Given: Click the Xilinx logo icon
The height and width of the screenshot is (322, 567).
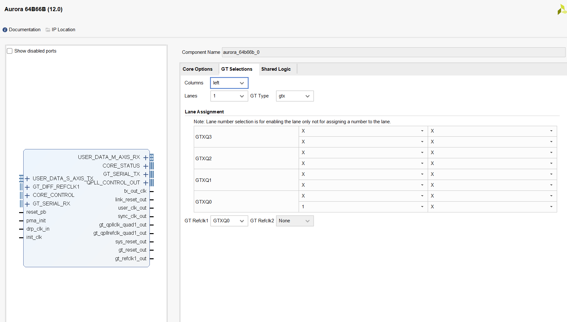Looking at the screenshot, I should (562, 9).
